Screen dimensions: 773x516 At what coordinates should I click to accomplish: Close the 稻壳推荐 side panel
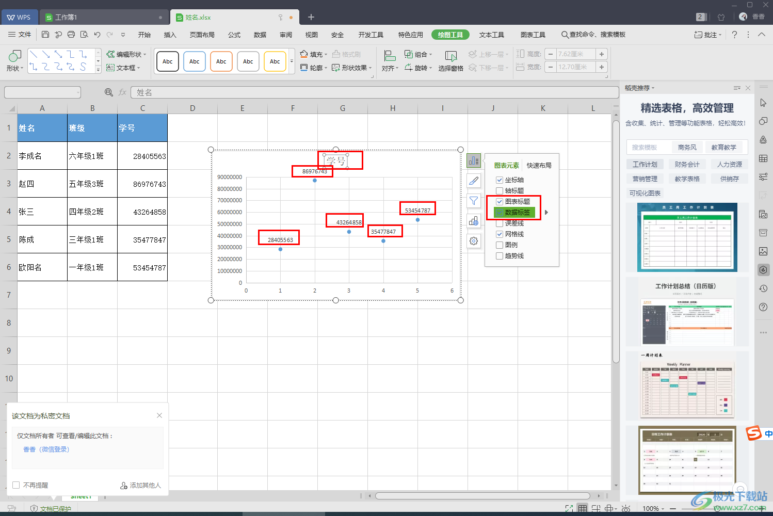pyautogui.click(x=748, y=88)
